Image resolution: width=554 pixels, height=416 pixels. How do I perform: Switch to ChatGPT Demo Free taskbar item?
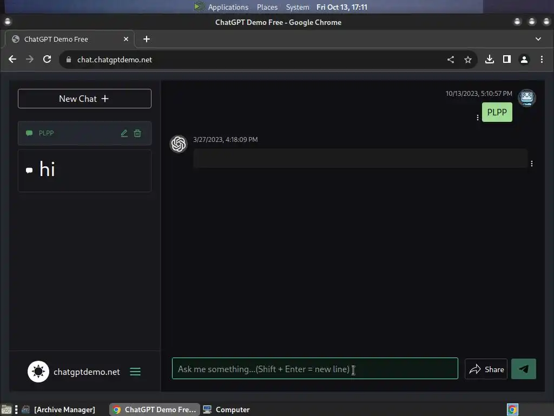coord(155,409)
